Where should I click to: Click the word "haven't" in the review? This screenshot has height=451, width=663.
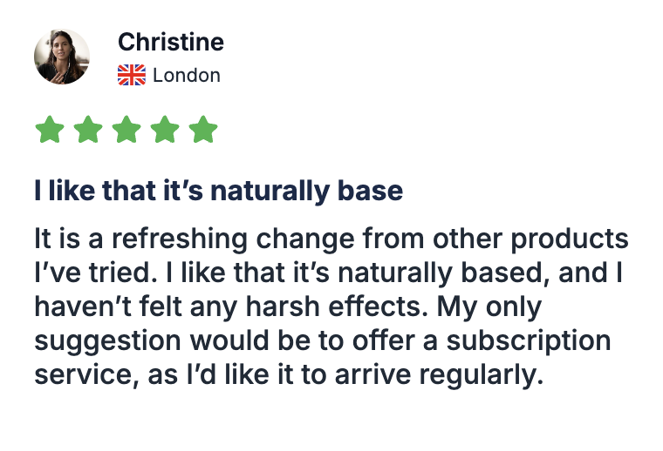click(83, 307)
